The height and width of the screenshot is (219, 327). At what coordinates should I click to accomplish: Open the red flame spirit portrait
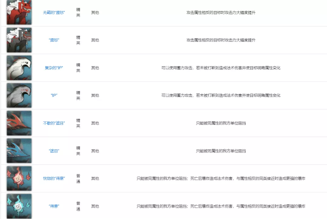pyautogui.click(x=19, y=178)
